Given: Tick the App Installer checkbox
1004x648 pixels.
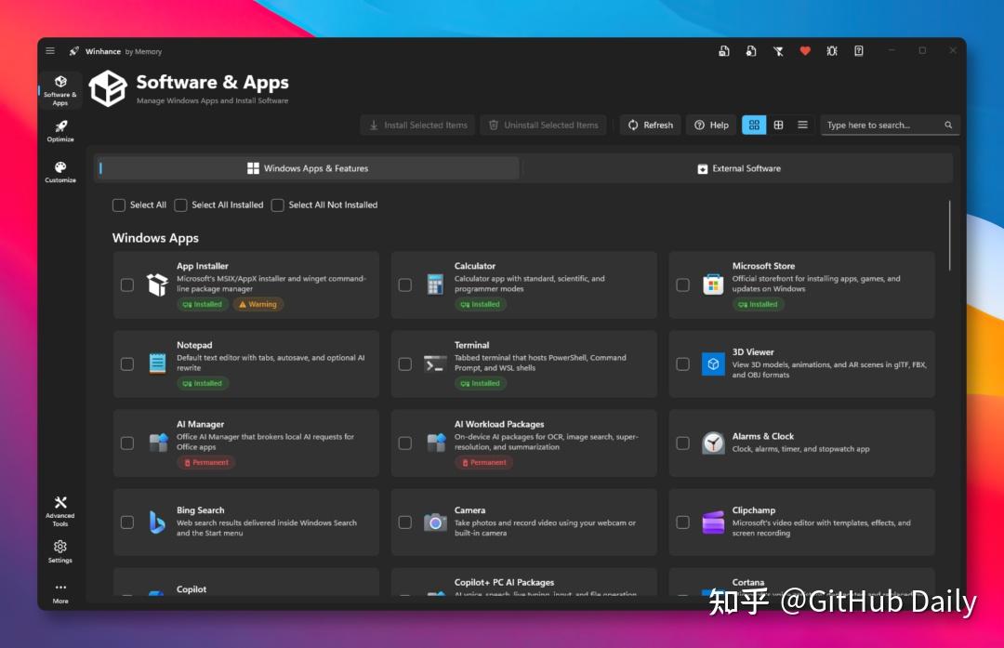Looking at the screenshot, I should pyautogui.click(x=127, y=284).
